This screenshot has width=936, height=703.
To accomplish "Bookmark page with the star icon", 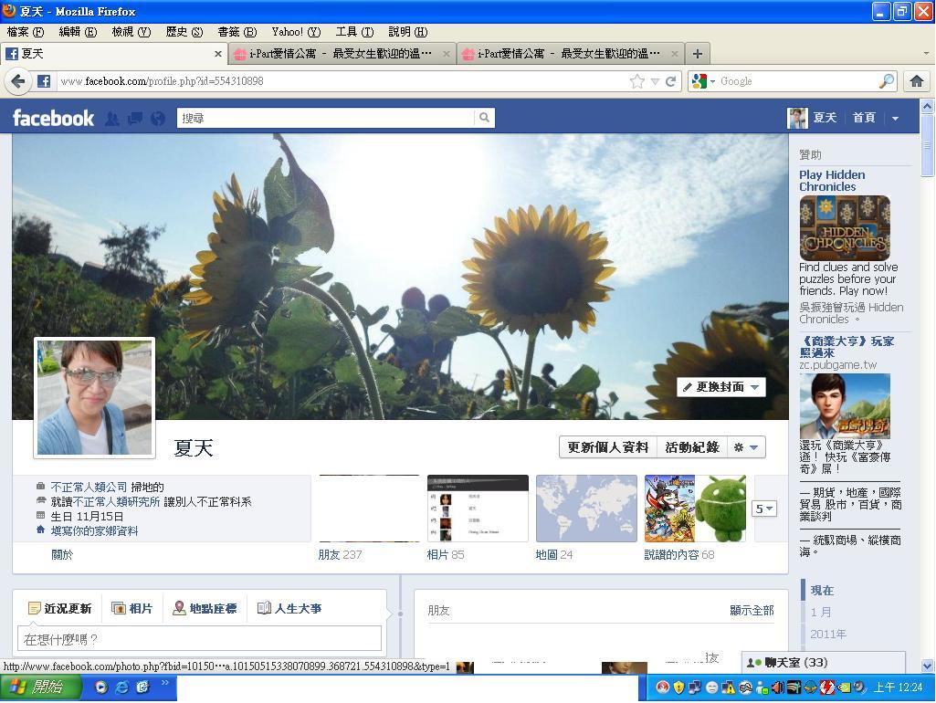I will pos(636,81).
